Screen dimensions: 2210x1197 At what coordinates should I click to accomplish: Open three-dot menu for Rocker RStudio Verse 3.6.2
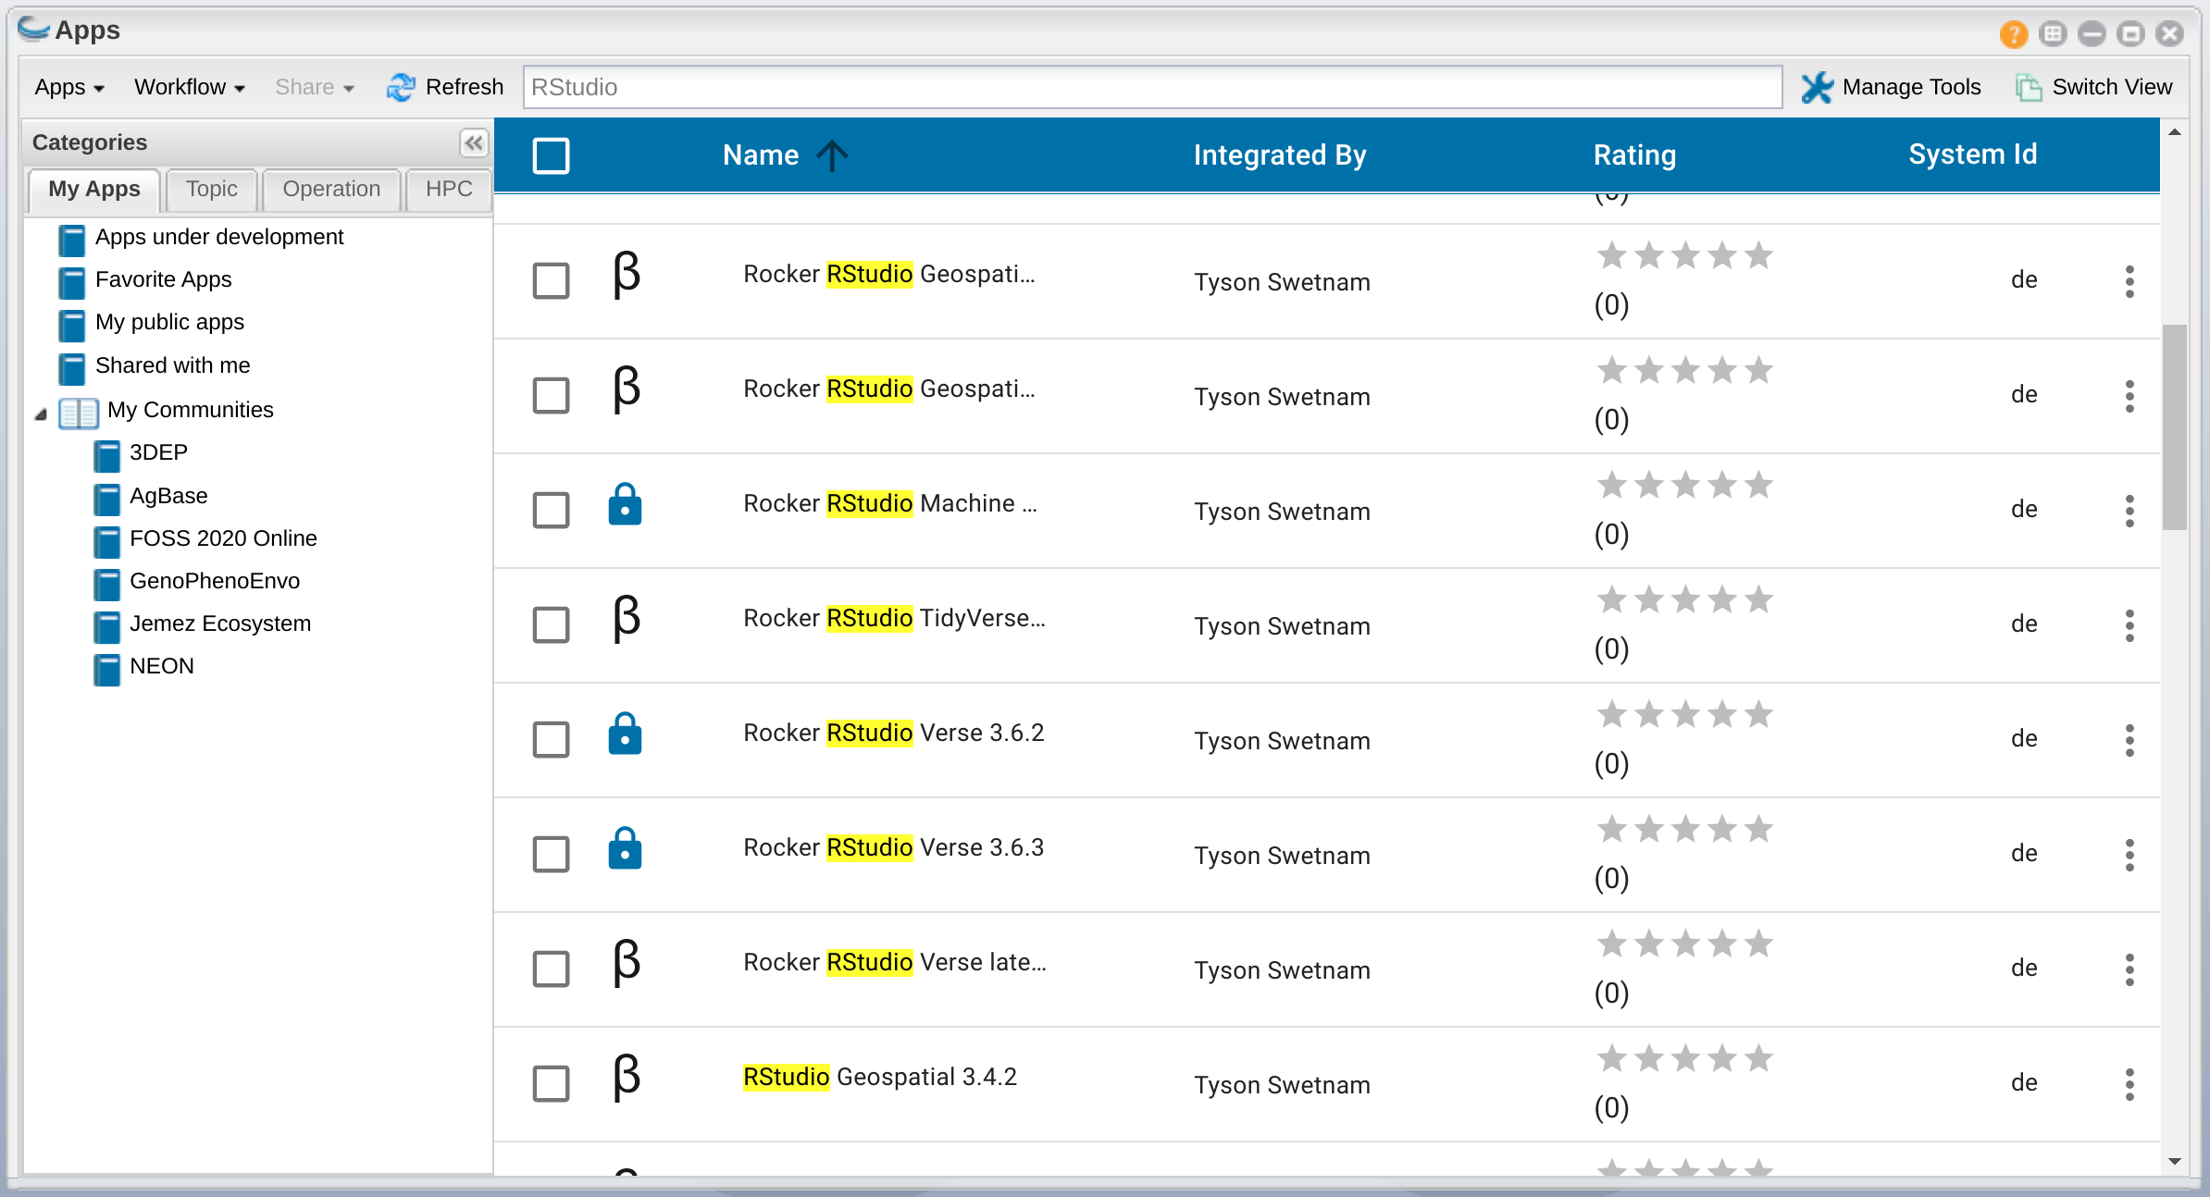2129,740
